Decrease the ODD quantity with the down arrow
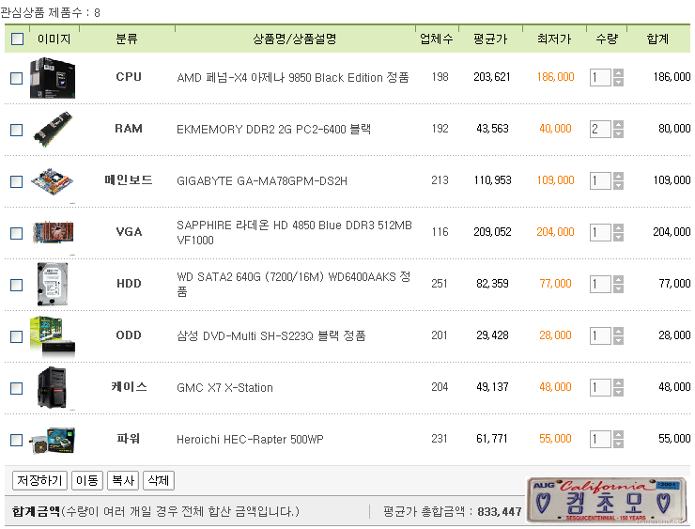 click(x=618, y=340)
